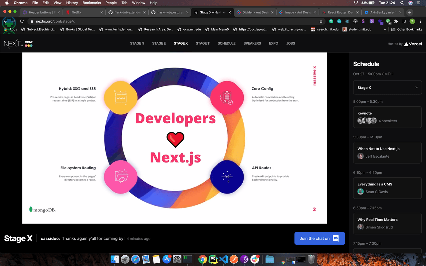The height and width of the screenshot is (266, 426).
Task: Open the History menu in the menu bar
Action: coord(72,3)
